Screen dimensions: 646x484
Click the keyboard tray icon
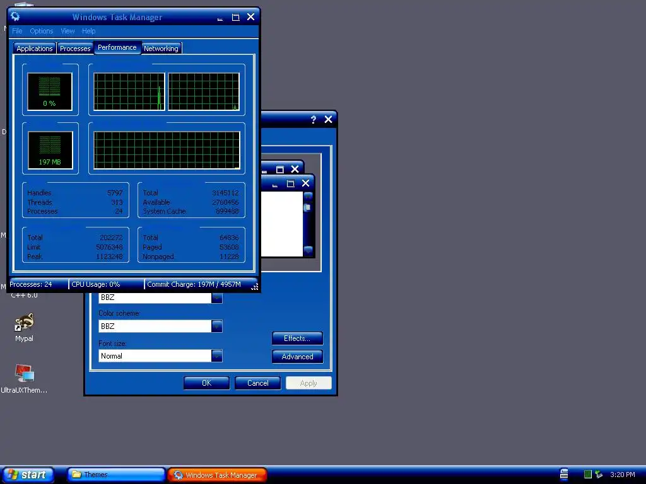pyautogui.click(x=564, y=474)
